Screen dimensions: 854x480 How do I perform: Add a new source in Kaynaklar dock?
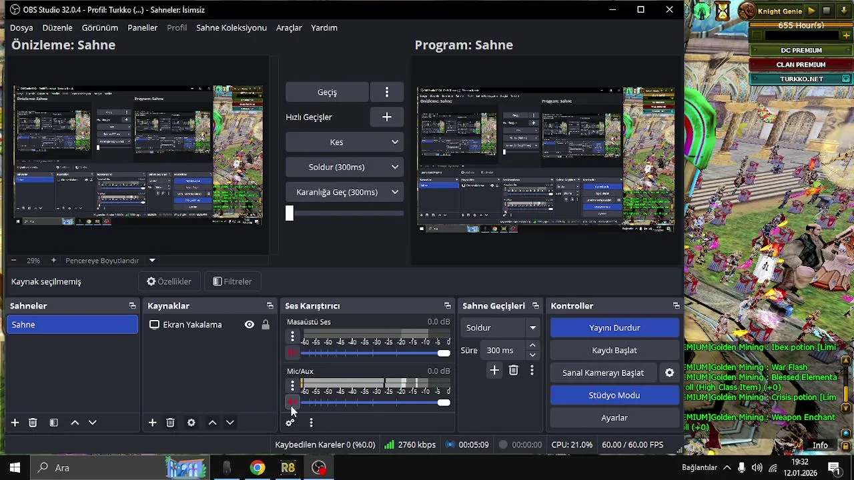[x=152, y=423]
